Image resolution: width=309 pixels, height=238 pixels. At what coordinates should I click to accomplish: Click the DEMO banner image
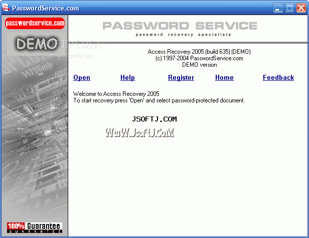(x=37, y=44)
